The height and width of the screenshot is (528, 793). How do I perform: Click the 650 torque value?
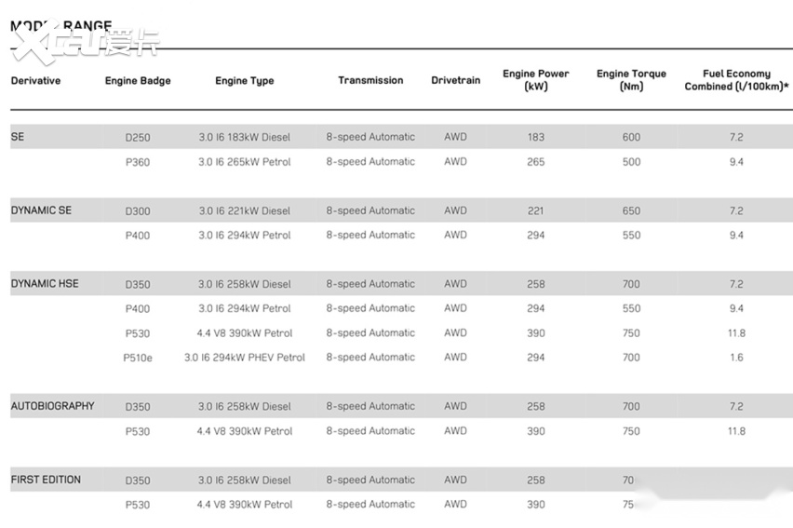tap(631, 210)
